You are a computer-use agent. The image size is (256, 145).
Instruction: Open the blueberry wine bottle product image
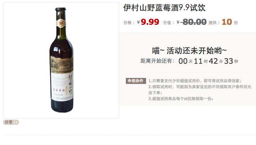(x=61, y=60)
